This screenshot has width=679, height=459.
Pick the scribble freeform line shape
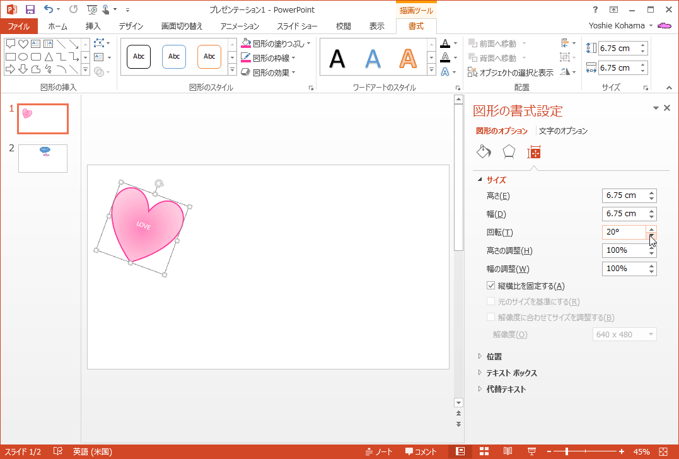pos(49,69)
